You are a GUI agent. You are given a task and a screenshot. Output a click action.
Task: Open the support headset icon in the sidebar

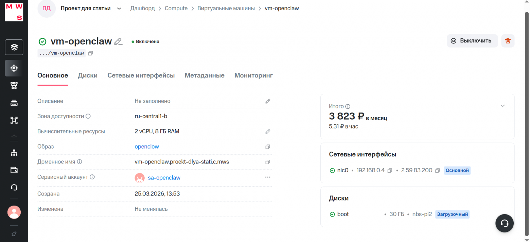click(14, 187)
